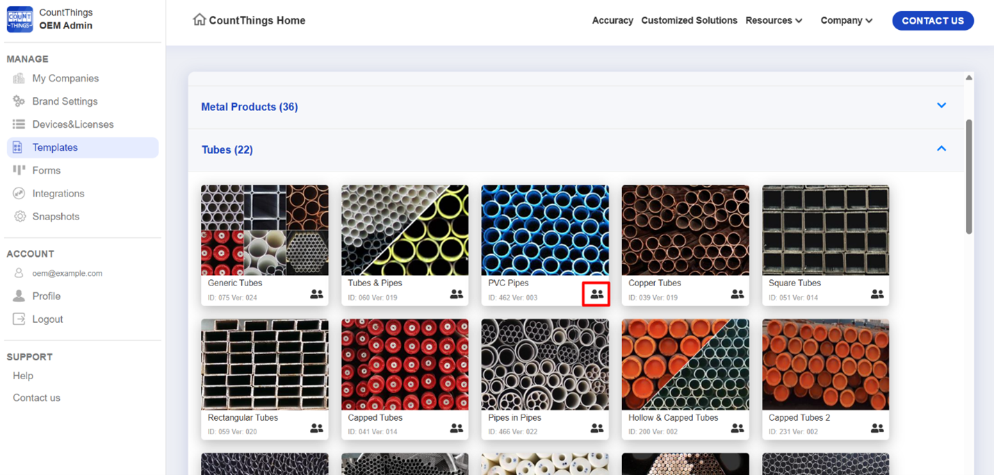Open the Company dropdown menu
Viewport: 994px width, 475px height.
click(846, 21)
